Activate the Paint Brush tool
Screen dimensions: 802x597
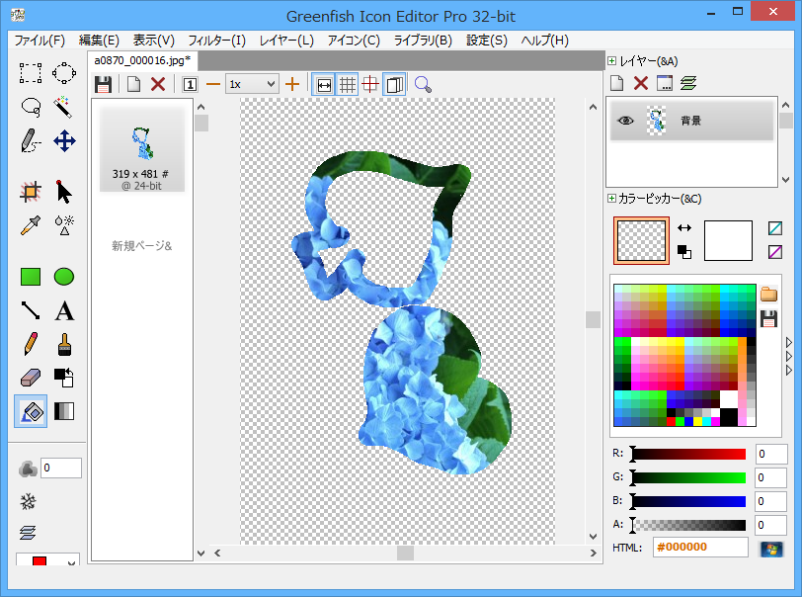(x=64, y=344)
